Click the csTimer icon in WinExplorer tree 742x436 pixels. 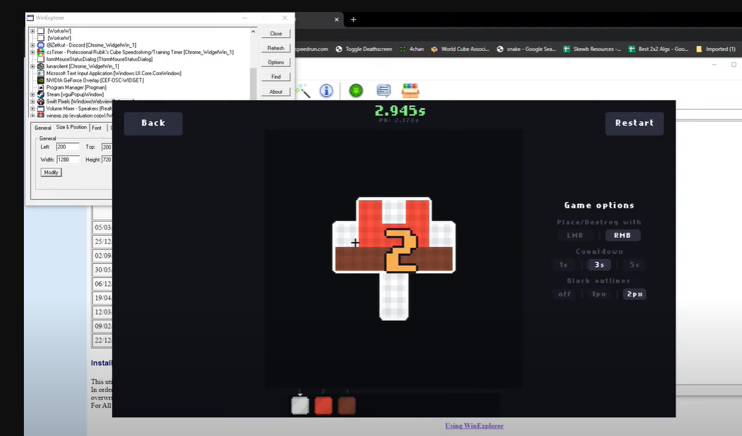point(41,52)
